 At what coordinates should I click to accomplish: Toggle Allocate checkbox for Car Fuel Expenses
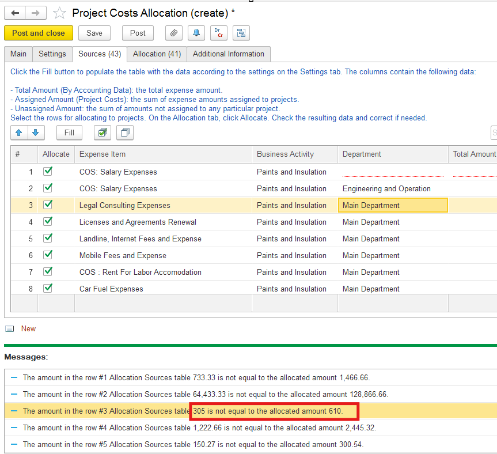click(x=48, y=288)
